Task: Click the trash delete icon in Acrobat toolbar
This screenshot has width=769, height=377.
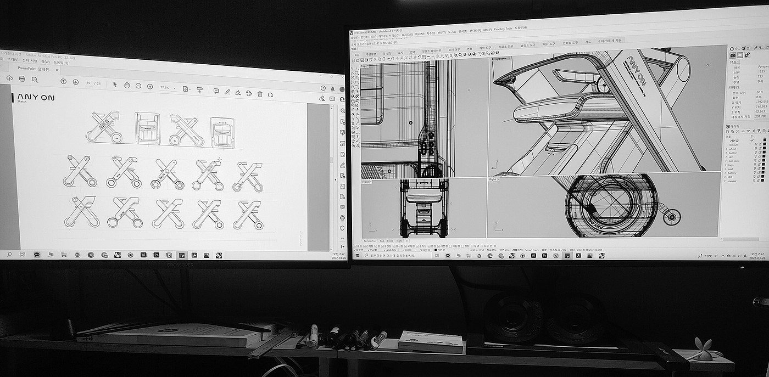Action: (260, 94)
